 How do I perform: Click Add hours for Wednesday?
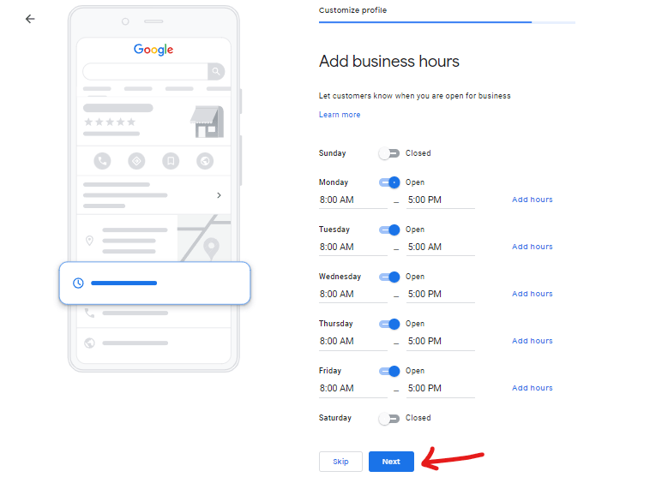click(x=532, y=294)
